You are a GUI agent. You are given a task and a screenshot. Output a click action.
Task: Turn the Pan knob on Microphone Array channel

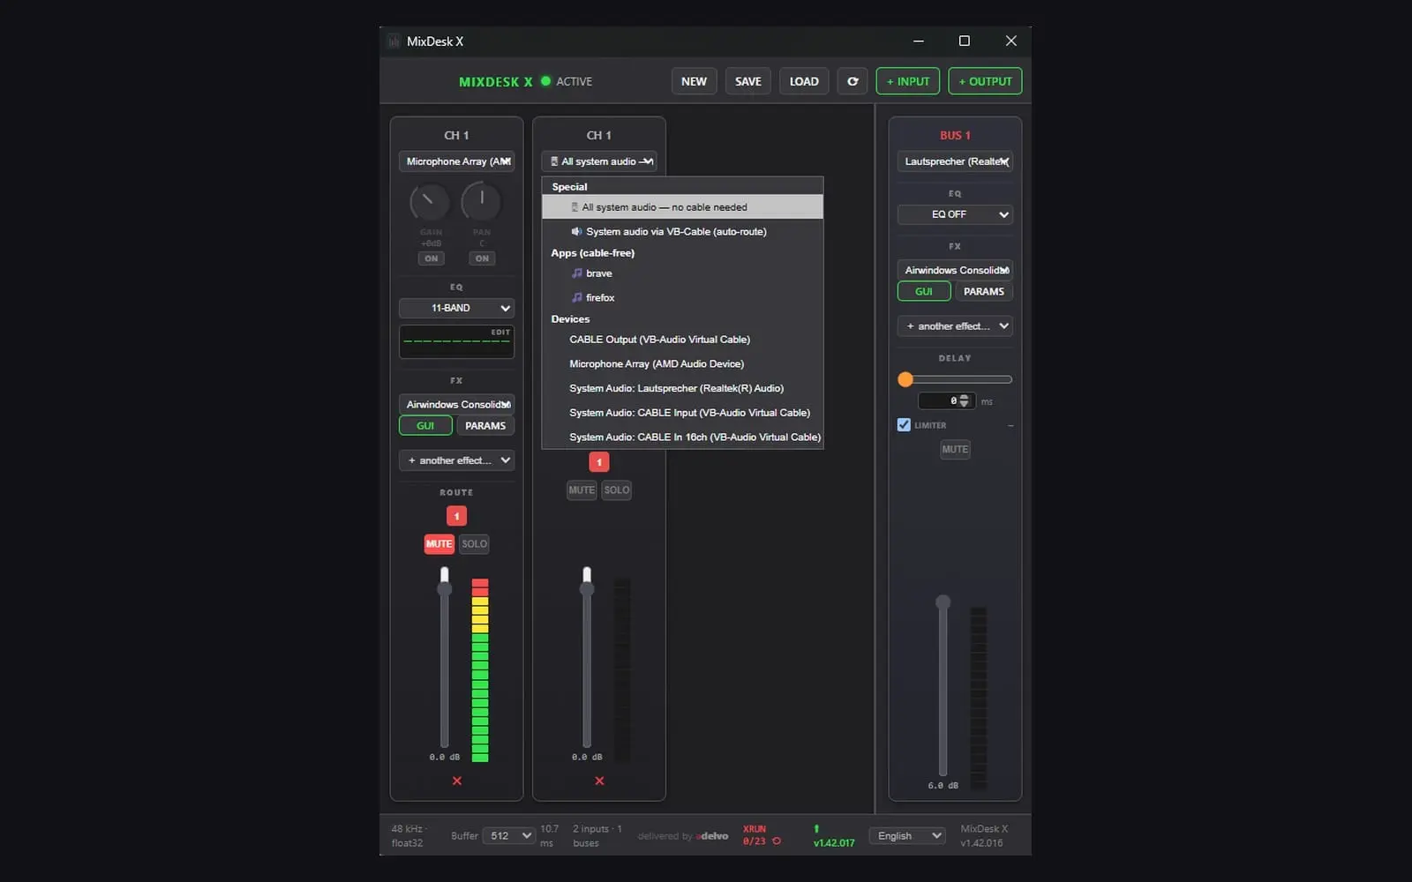coord(481,202)
